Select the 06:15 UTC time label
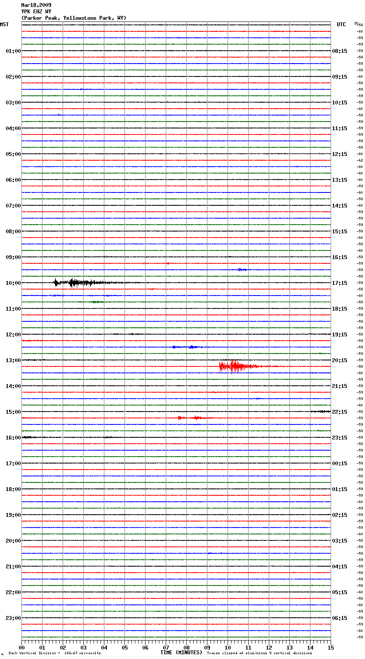This screenshot has width=365, height=659. (x=340, y=618)
